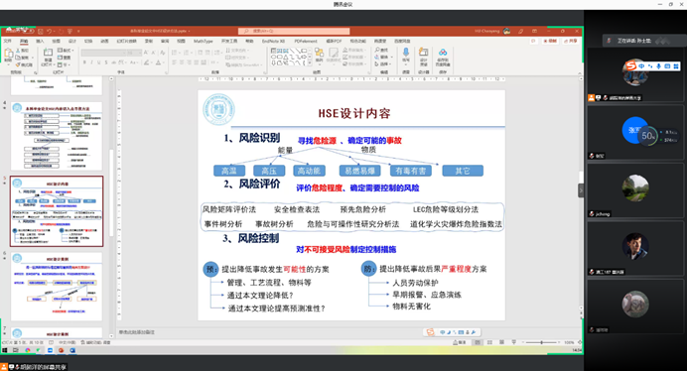Switch to the Design ribbon tab
This screenshot has width=687, height=371.
(x=72, y=42)
